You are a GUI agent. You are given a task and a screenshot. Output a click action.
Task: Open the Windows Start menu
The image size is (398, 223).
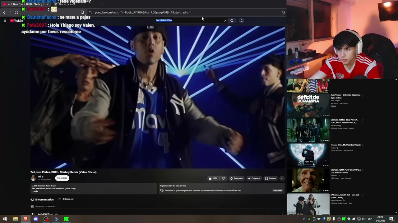coord(5,219)
